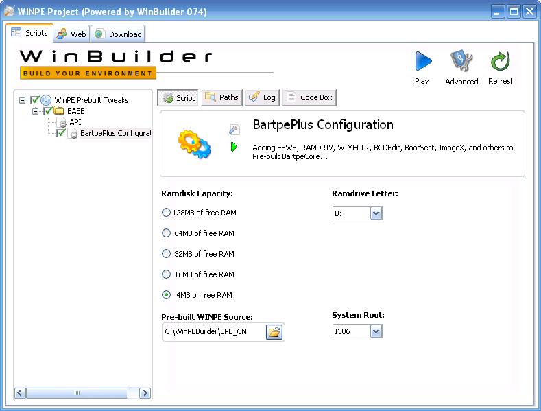Switch to the Scripts tab
Image resolution: width=541 pixels, height=411 pixels.
pyautogui.click(x=29, y=33)
